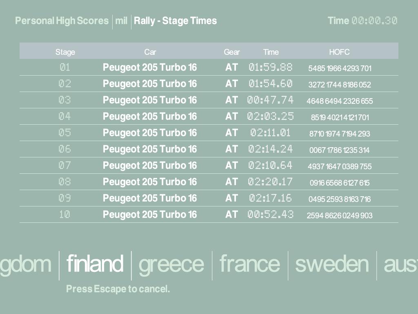This screenshot has height=314, width=418.
Task: Click stage 01 HOFC code 5485 1966 4293 701
Action: 340,68
